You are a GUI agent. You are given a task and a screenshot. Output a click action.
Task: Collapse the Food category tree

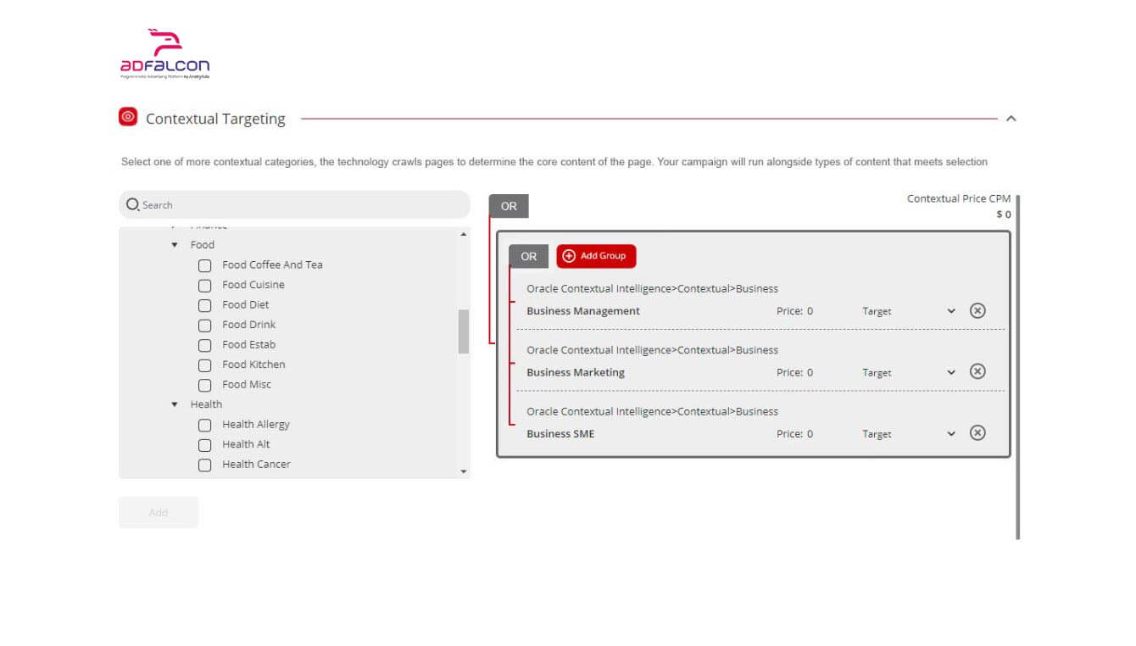tap(175, 245)
